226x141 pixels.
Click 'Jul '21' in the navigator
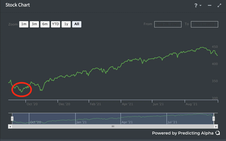tap(172, 122)
